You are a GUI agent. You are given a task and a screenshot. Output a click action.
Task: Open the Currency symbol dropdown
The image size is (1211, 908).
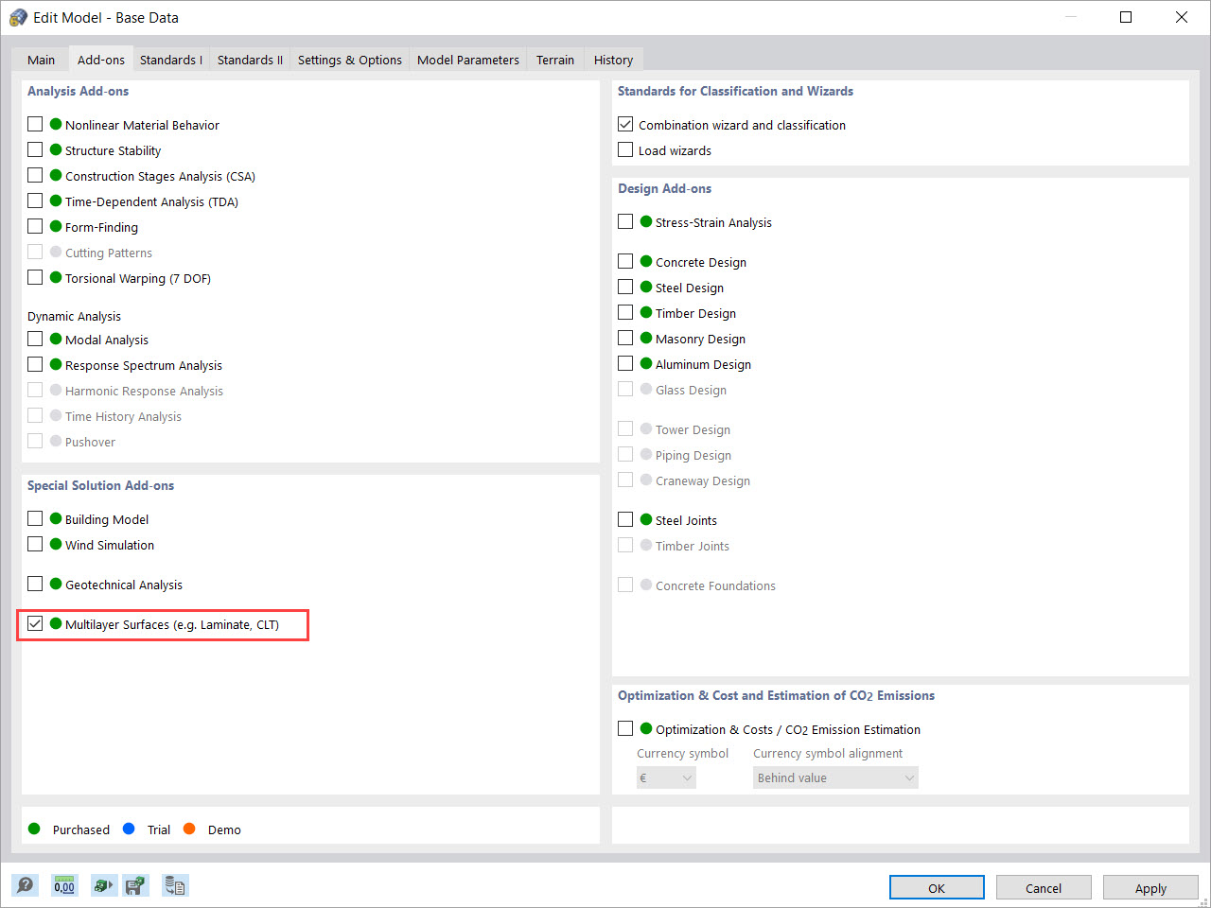pyautogui.click(x=666, y=777)
